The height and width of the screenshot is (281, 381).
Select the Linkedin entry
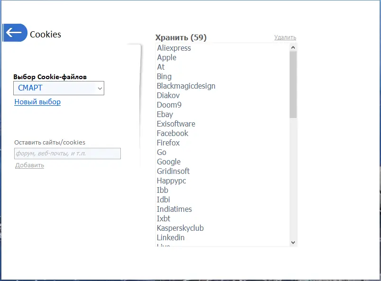(171, 238)
